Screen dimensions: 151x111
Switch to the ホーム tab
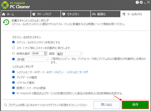(16, 14)
